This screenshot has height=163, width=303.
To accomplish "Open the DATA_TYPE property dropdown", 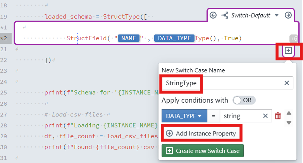I will click(184, 116).
